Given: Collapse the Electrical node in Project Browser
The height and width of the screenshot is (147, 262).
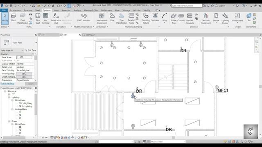Looking at the screenshot, I should click(5, 91).
